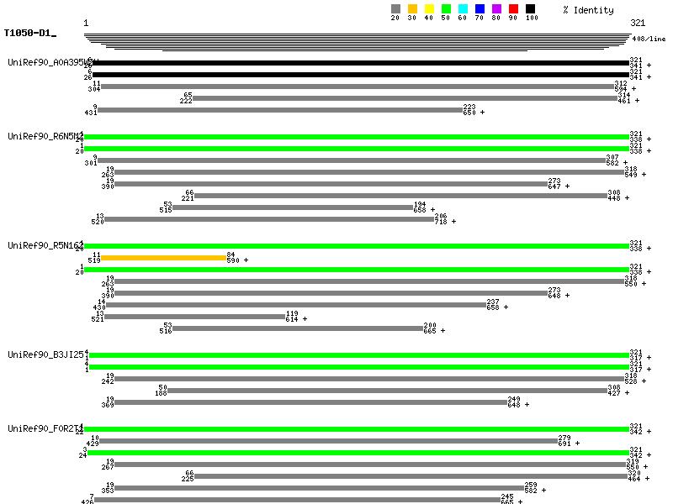Screen dimensions: 673x504
Task: Click the UniRef90_F0R2T4 sequence name
Action: pos(45,429)
